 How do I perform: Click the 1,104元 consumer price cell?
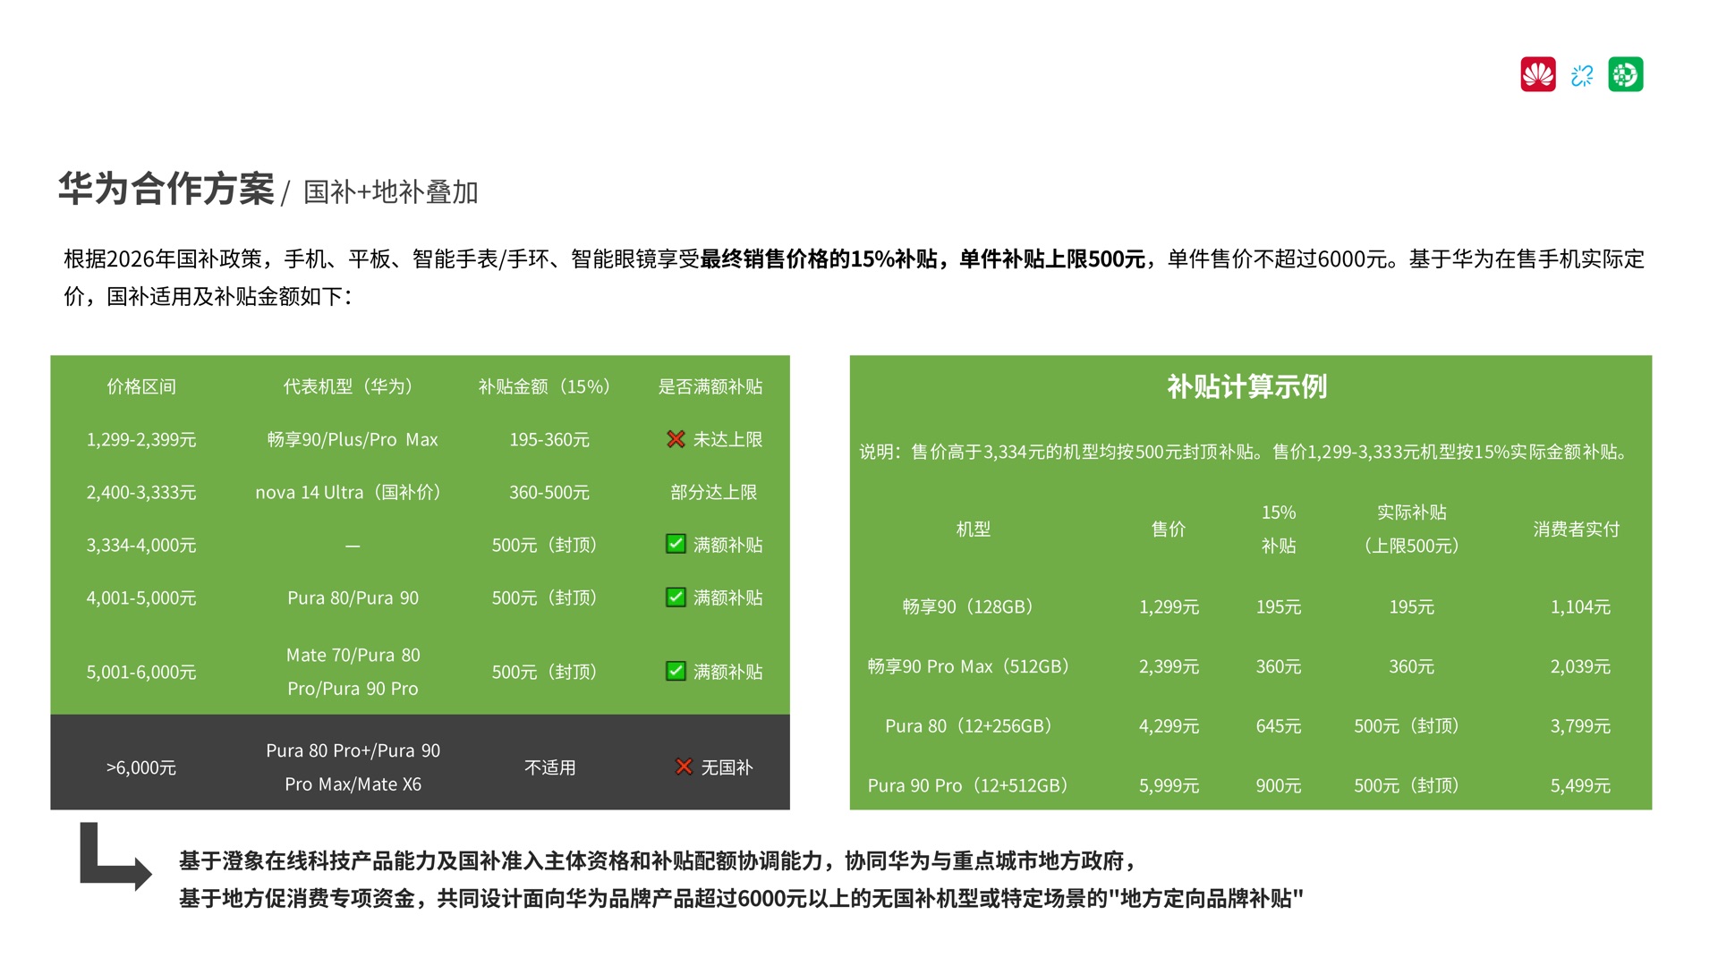coord(1580,606)
